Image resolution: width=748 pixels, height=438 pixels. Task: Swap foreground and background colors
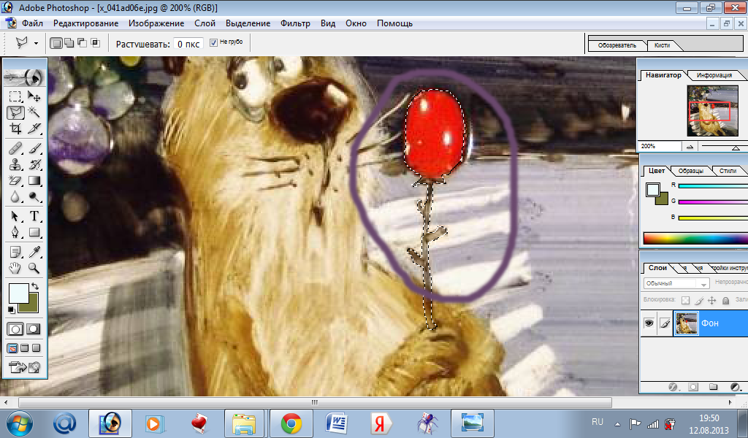[35, 286]
